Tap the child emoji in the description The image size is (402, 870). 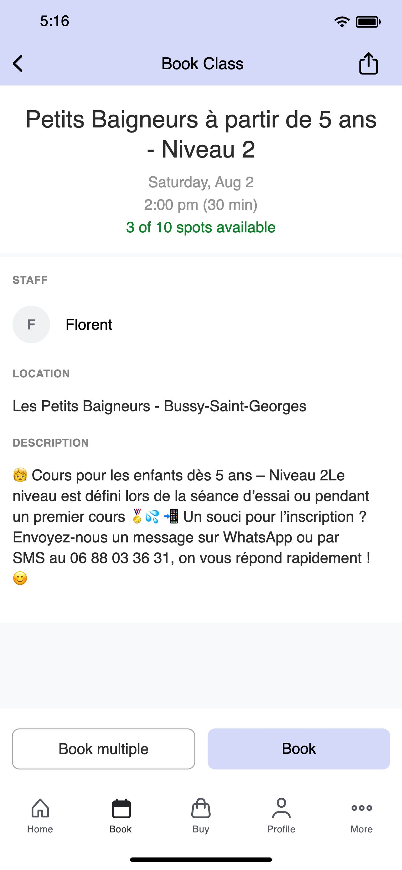[20, 475]
